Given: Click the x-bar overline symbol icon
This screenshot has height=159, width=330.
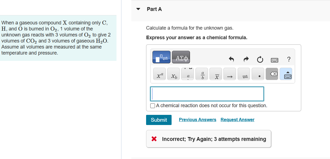Looking at the screenshot, I should point(216,74).
